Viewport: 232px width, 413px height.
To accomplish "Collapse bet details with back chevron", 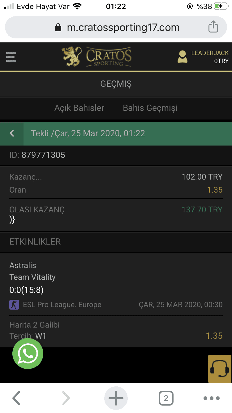I will [12, 133].
